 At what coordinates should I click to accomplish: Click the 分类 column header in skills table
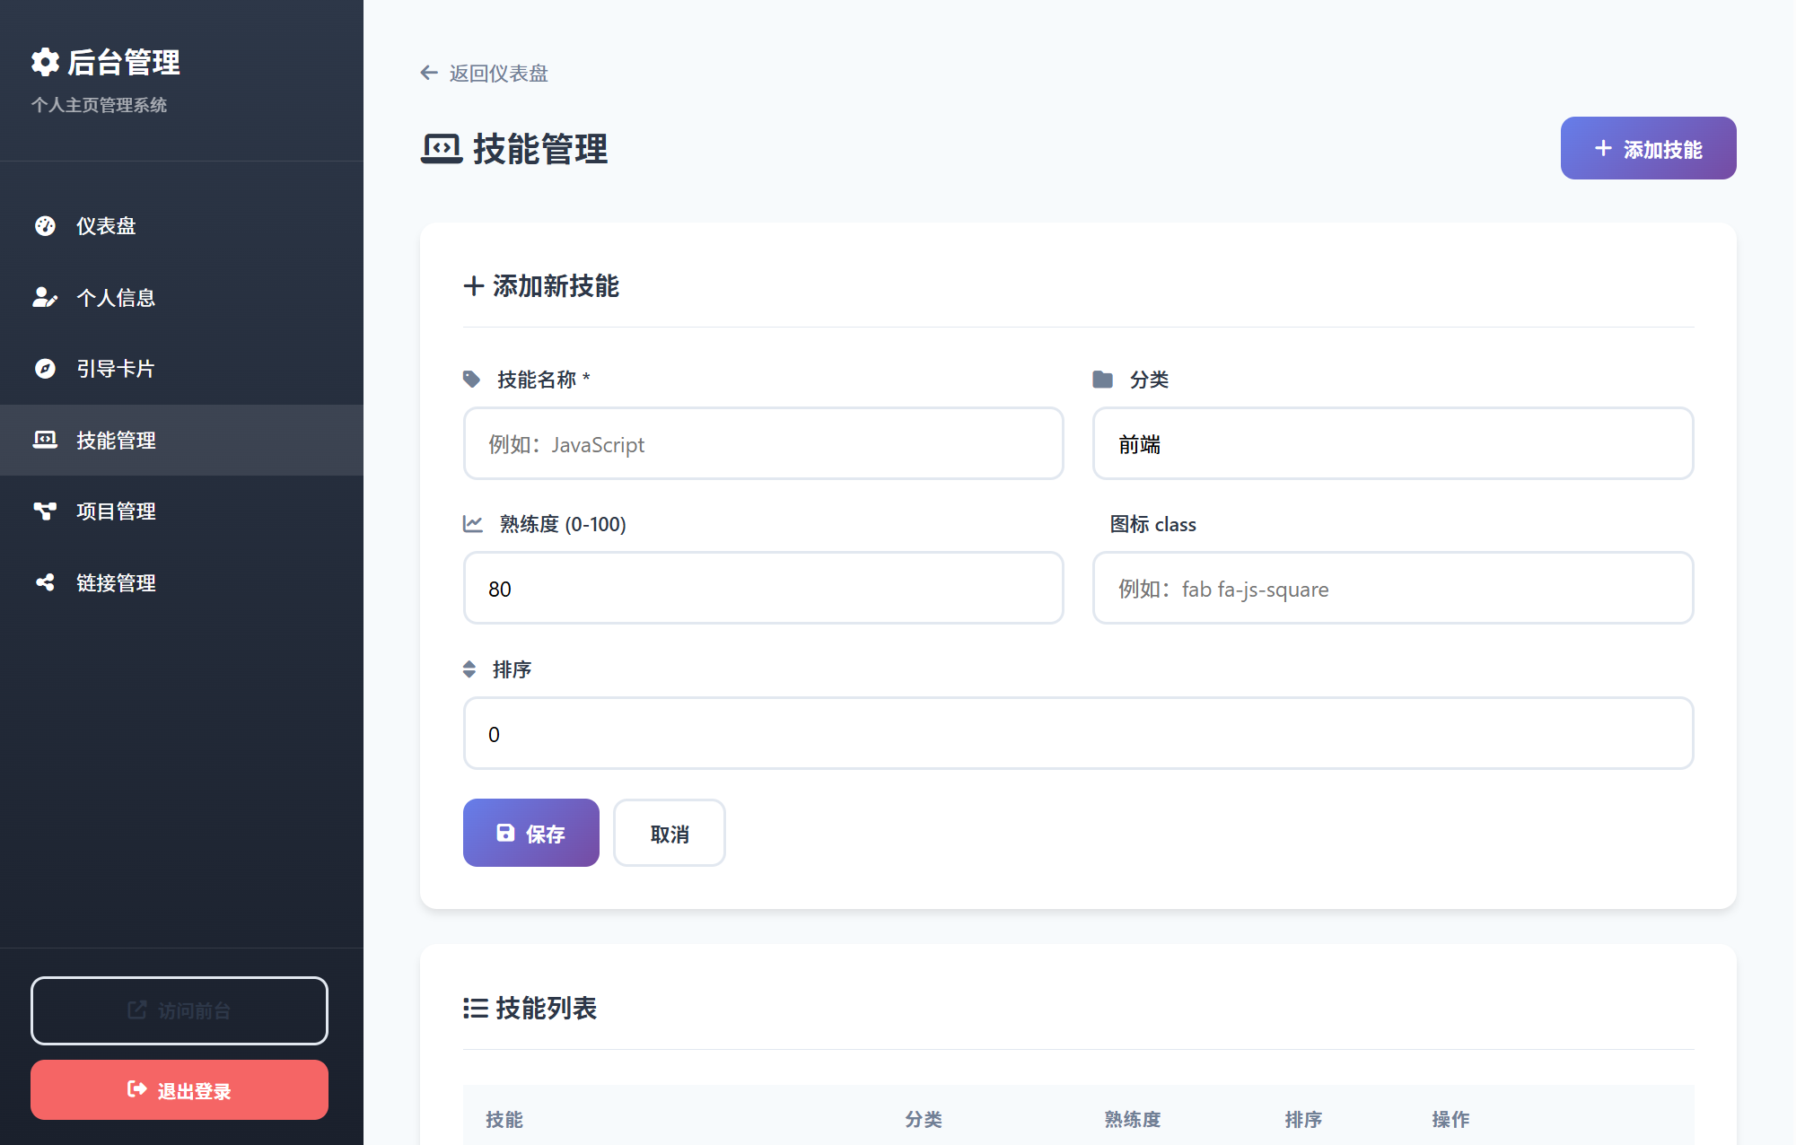click(x=924, y=1119)
